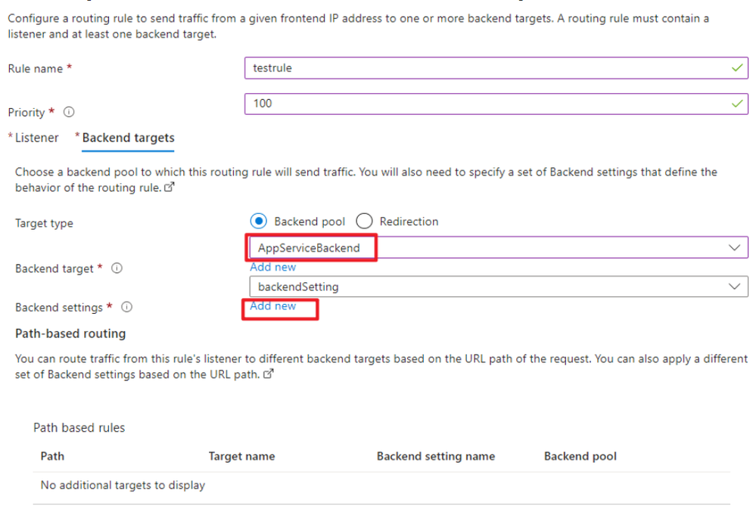
Task: Switch to the Listener tab
Action: pos(36,138)
